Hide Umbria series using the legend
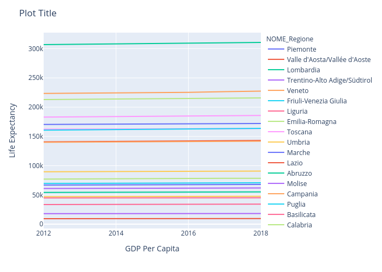This screenshot has height=272, width=382. [299, 143]
